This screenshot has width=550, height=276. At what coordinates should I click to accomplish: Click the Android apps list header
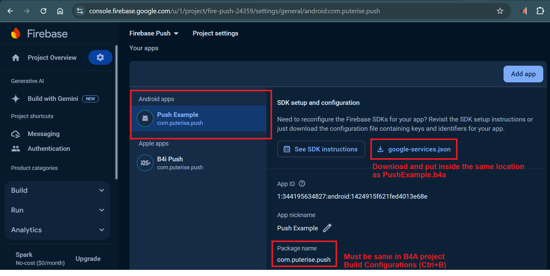(x=156, y=99)
